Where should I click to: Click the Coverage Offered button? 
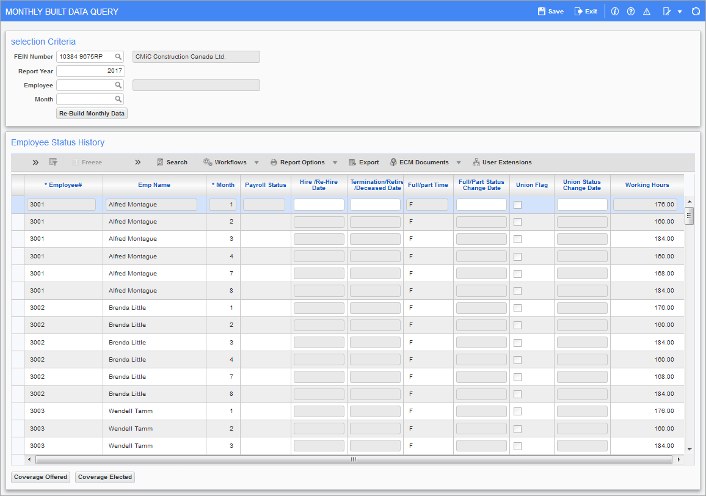[x=40, y=477]
